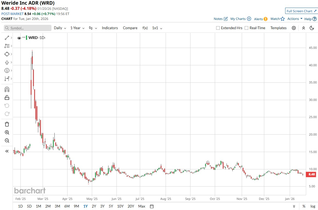Open Alerts

261,19
